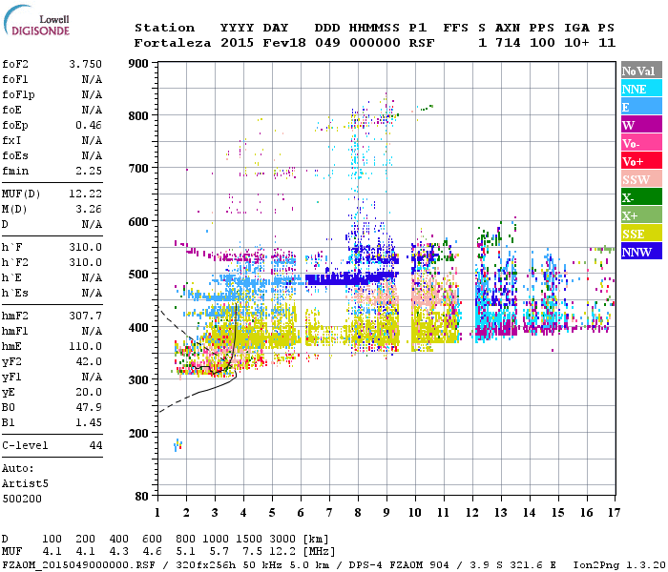The image size is (668, 572).
Task: Click the Artist5 auto scaling label
Action: [24, 483]
